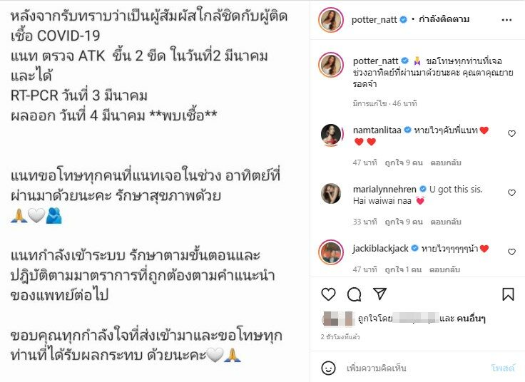Open emoji picker smiley icon
This screenshot has height=382, width=525.
[x=328, y=368]
